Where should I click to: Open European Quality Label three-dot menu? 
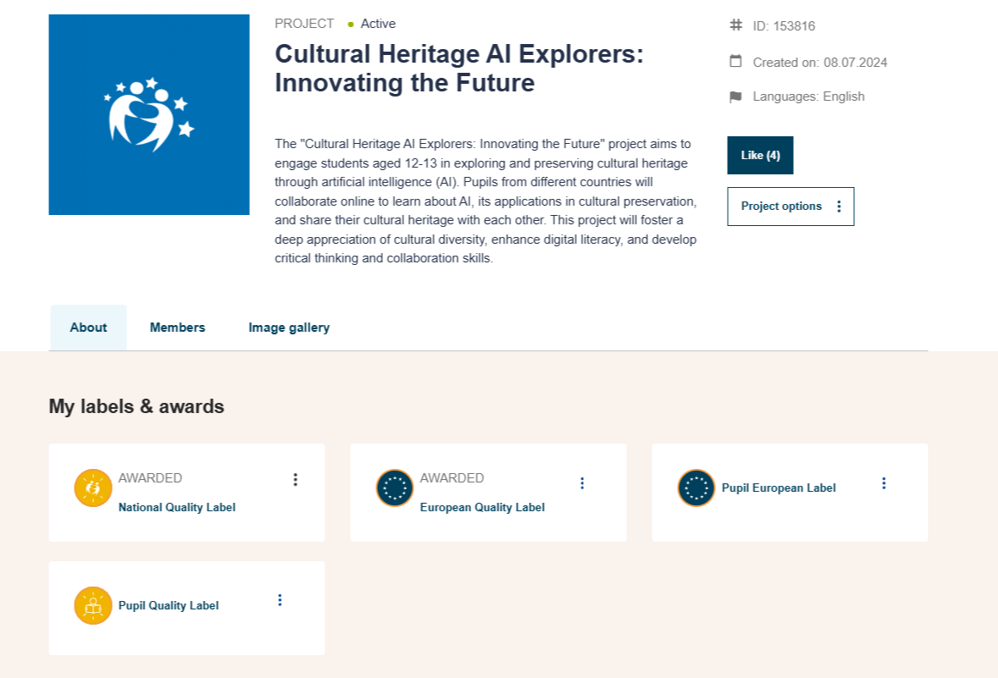(x=582, y=483)
